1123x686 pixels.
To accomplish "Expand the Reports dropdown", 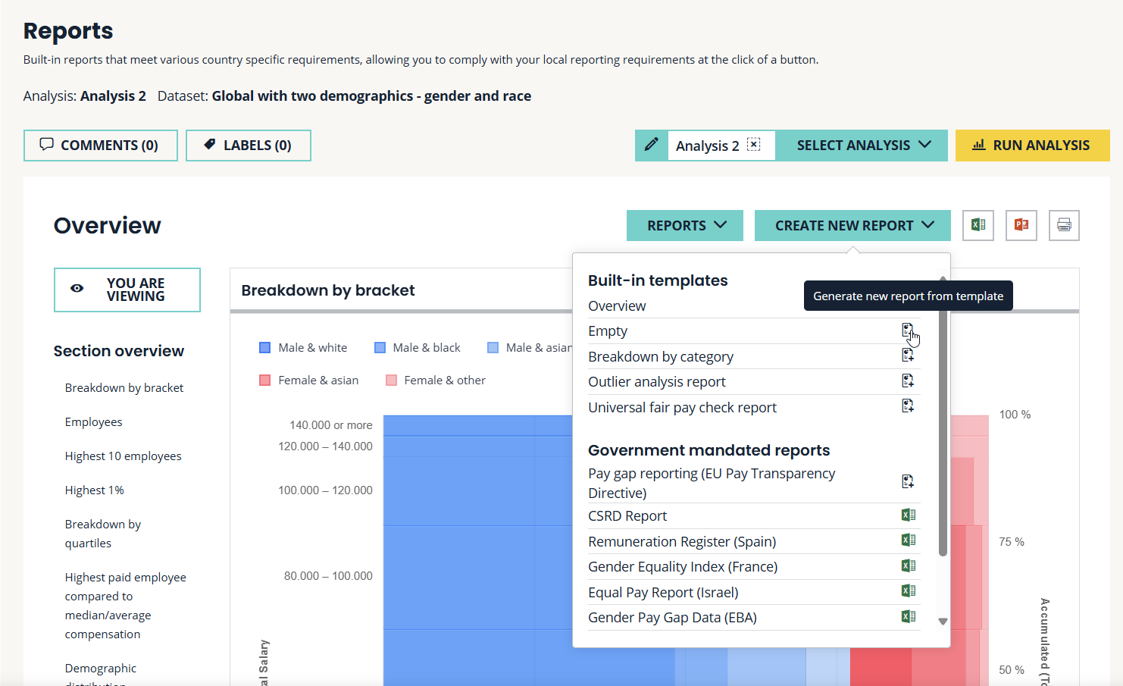I will pos(685,225).
